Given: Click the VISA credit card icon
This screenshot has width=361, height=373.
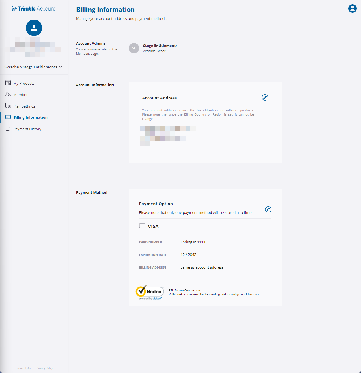Looking at the screenshot, I should pyautogui.click(x=142, y=226).
